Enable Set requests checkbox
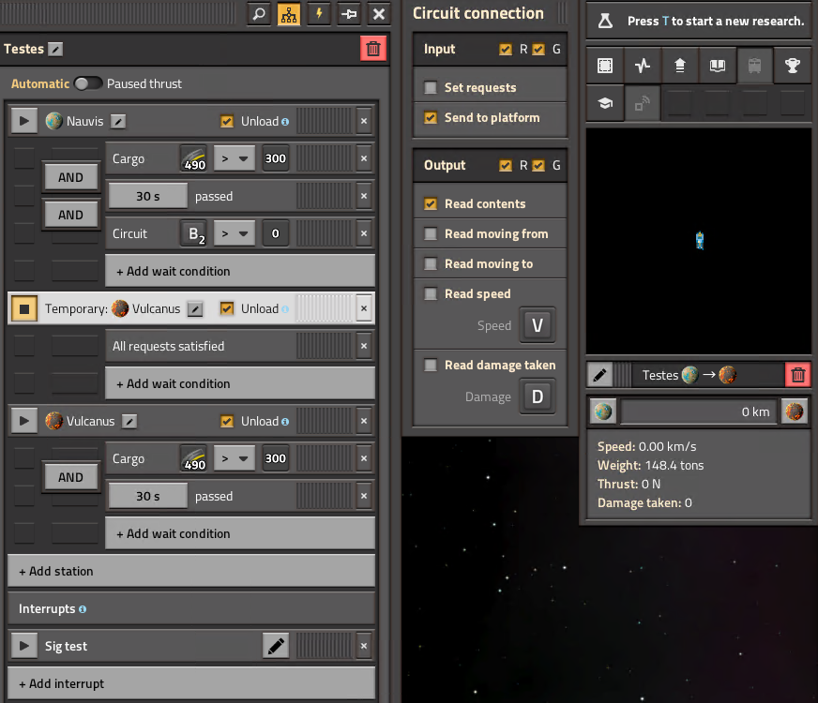 [x=431, y=87]
